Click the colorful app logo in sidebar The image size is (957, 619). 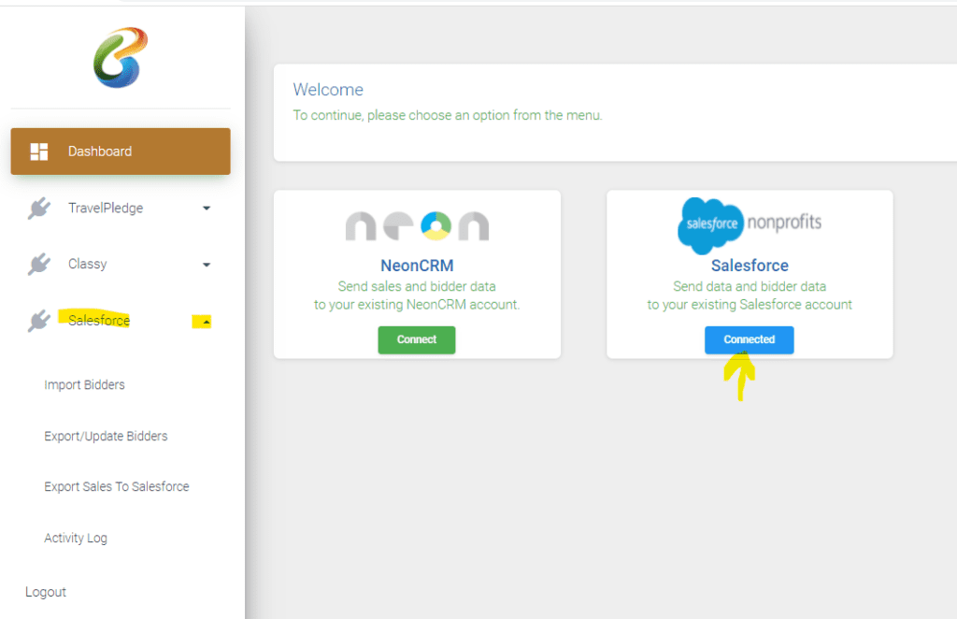point(121,58)
